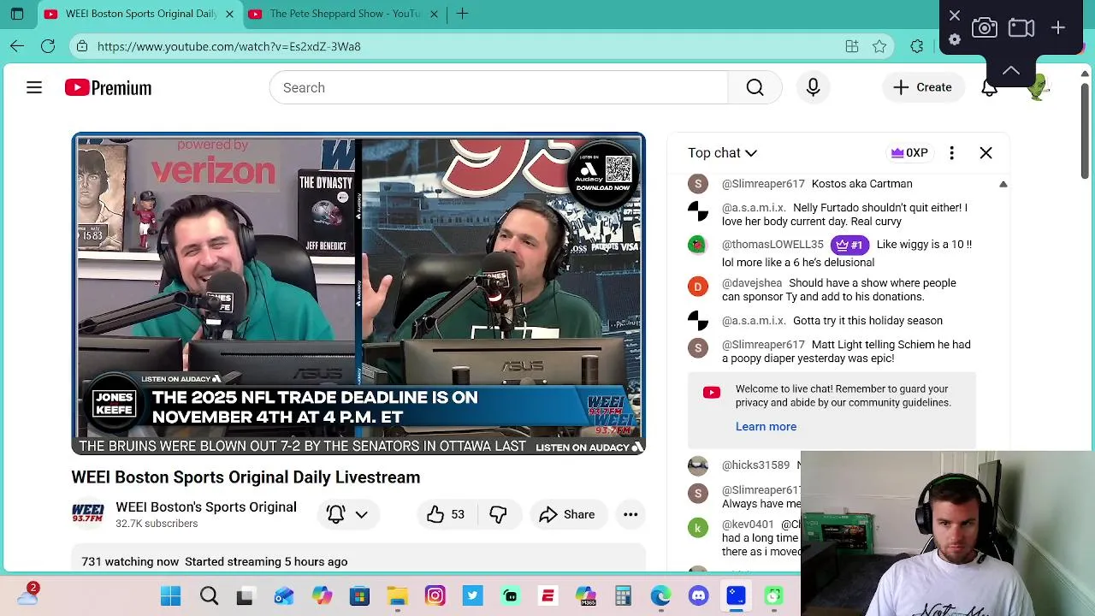Add page to favorites star
The image size is (1095, 616).
(x=879, y=46)
